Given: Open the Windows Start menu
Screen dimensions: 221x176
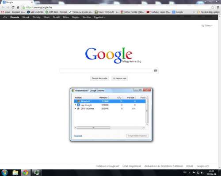Looking at the screenshot, I should [4, 172].
